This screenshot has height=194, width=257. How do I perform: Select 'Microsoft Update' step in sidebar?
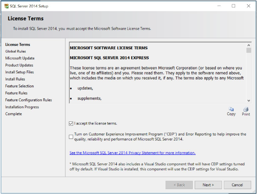click(x=20, y=58)
